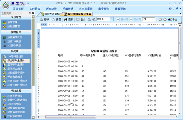Click the horizontal scrollbar thumb below report
Screen dimensions: 183x120
71,117
